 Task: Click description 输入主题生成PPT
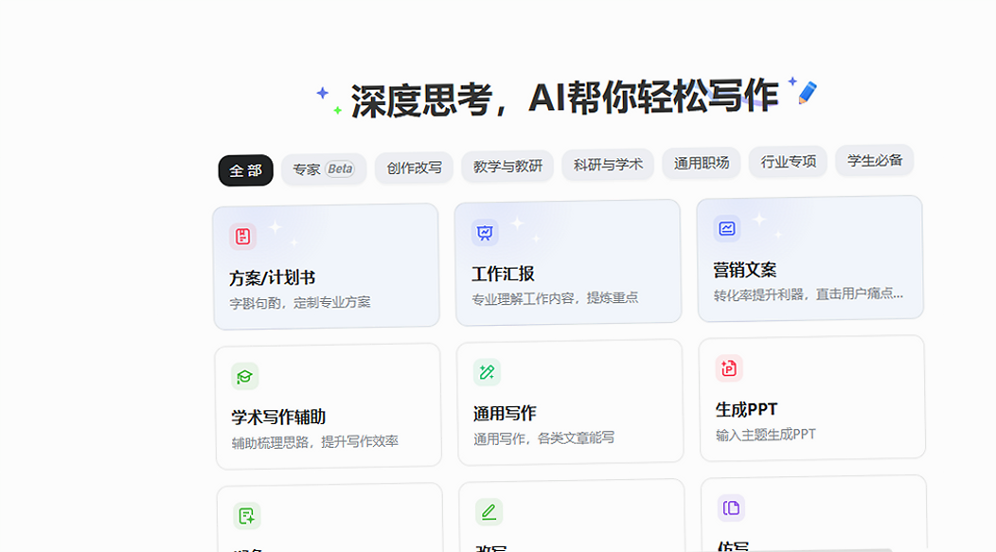click(765, 436)
